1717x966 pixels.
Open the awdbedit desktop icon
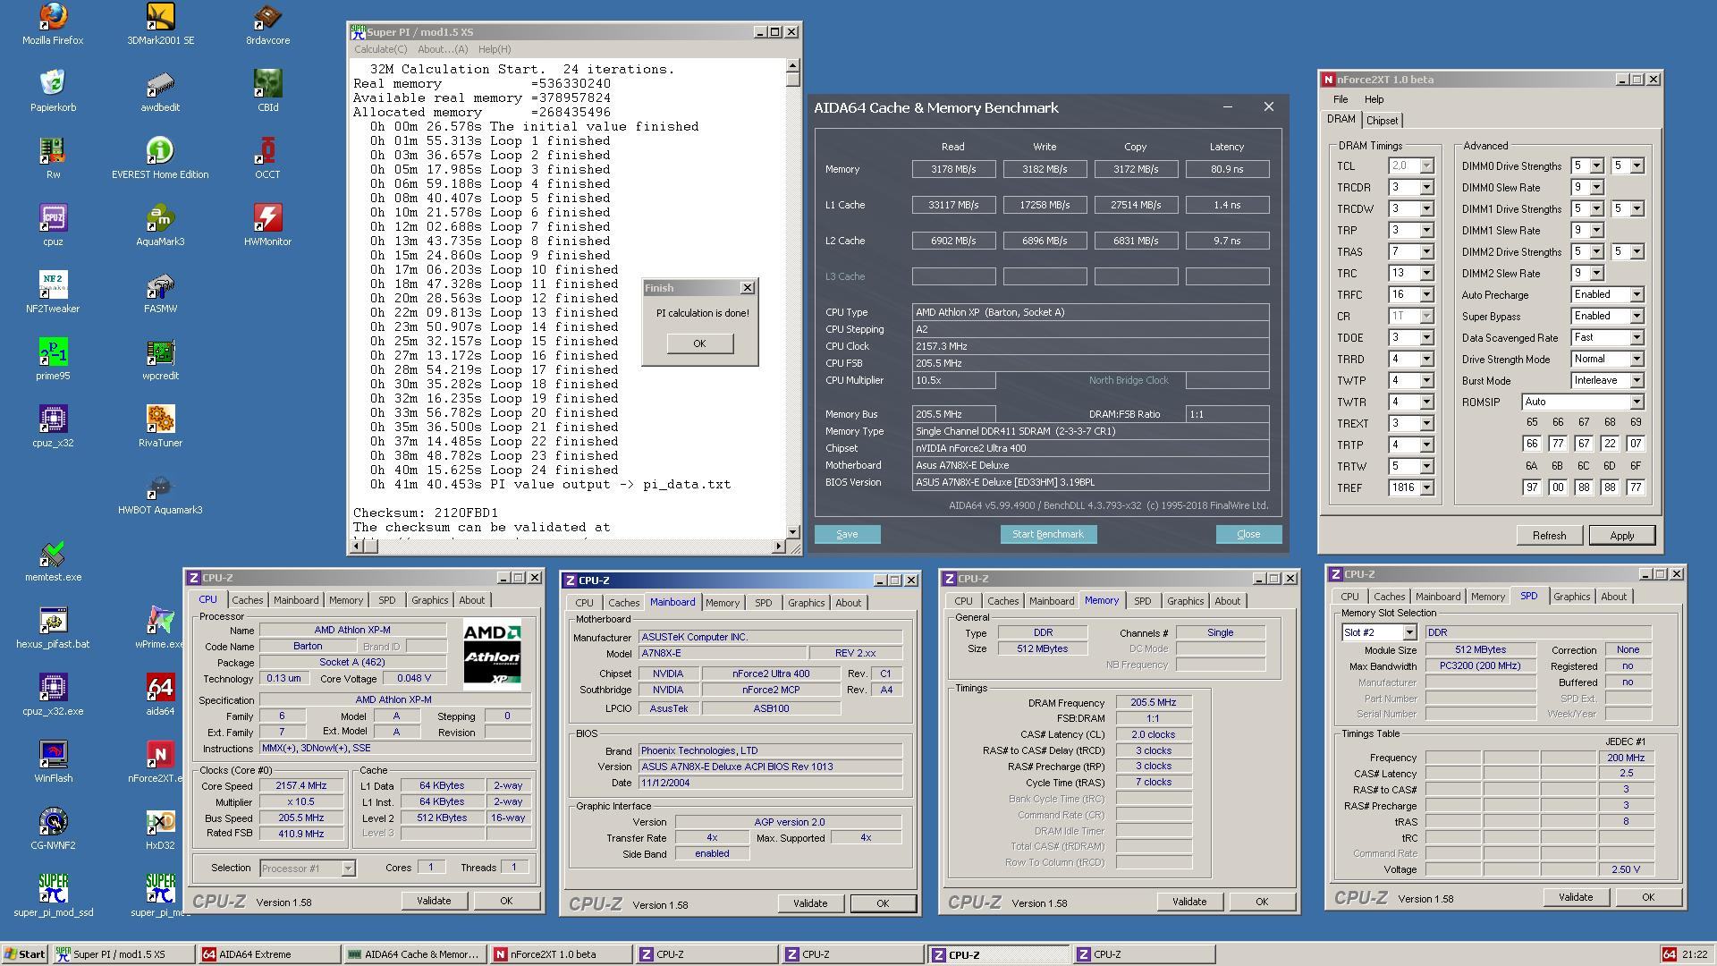pyautogui.click(x=160, y=91)
